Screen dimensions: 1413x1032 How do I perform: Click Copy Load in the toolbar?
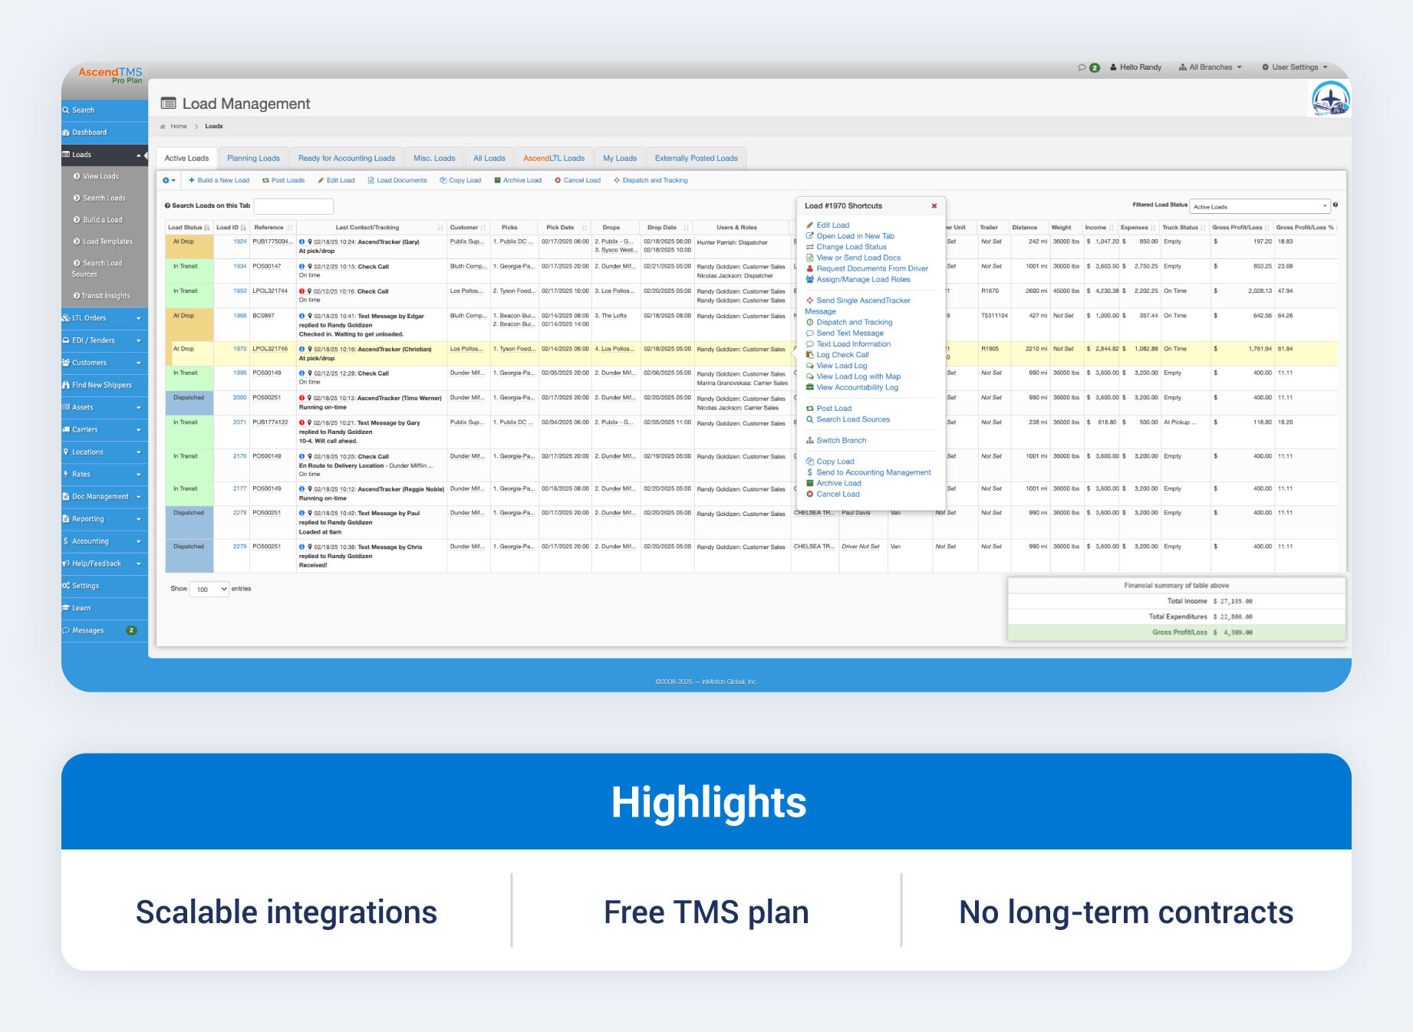pyautogui.click(x=460, y=181)
